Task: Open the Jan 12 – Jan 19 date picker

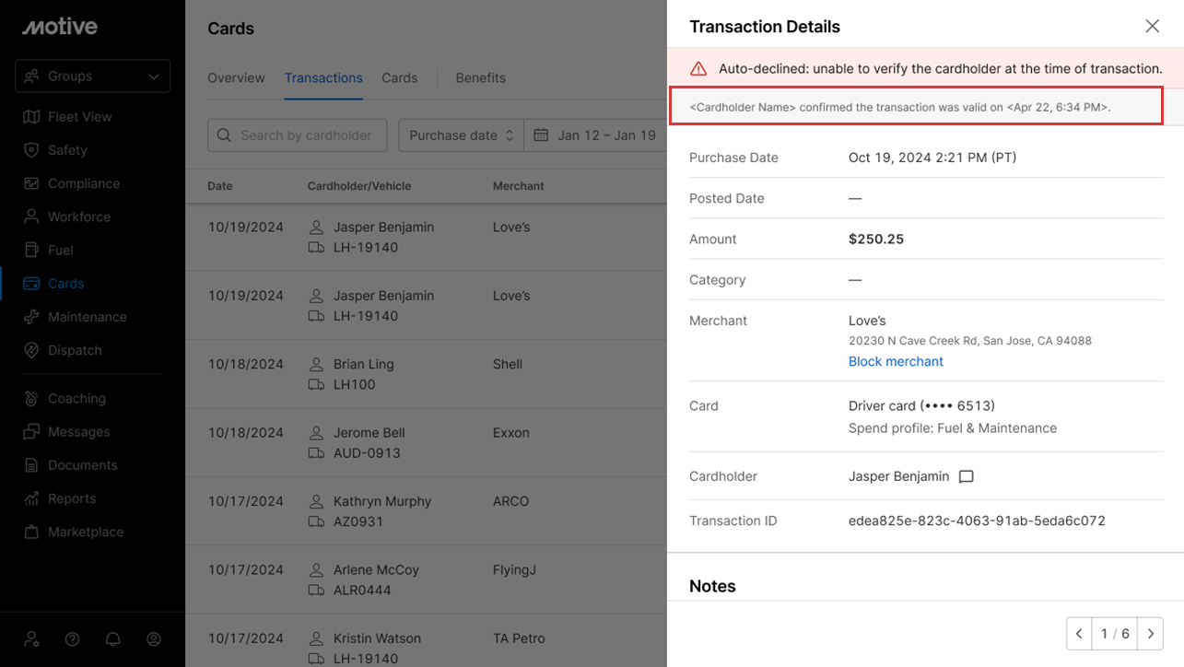Action: point(595,135)
